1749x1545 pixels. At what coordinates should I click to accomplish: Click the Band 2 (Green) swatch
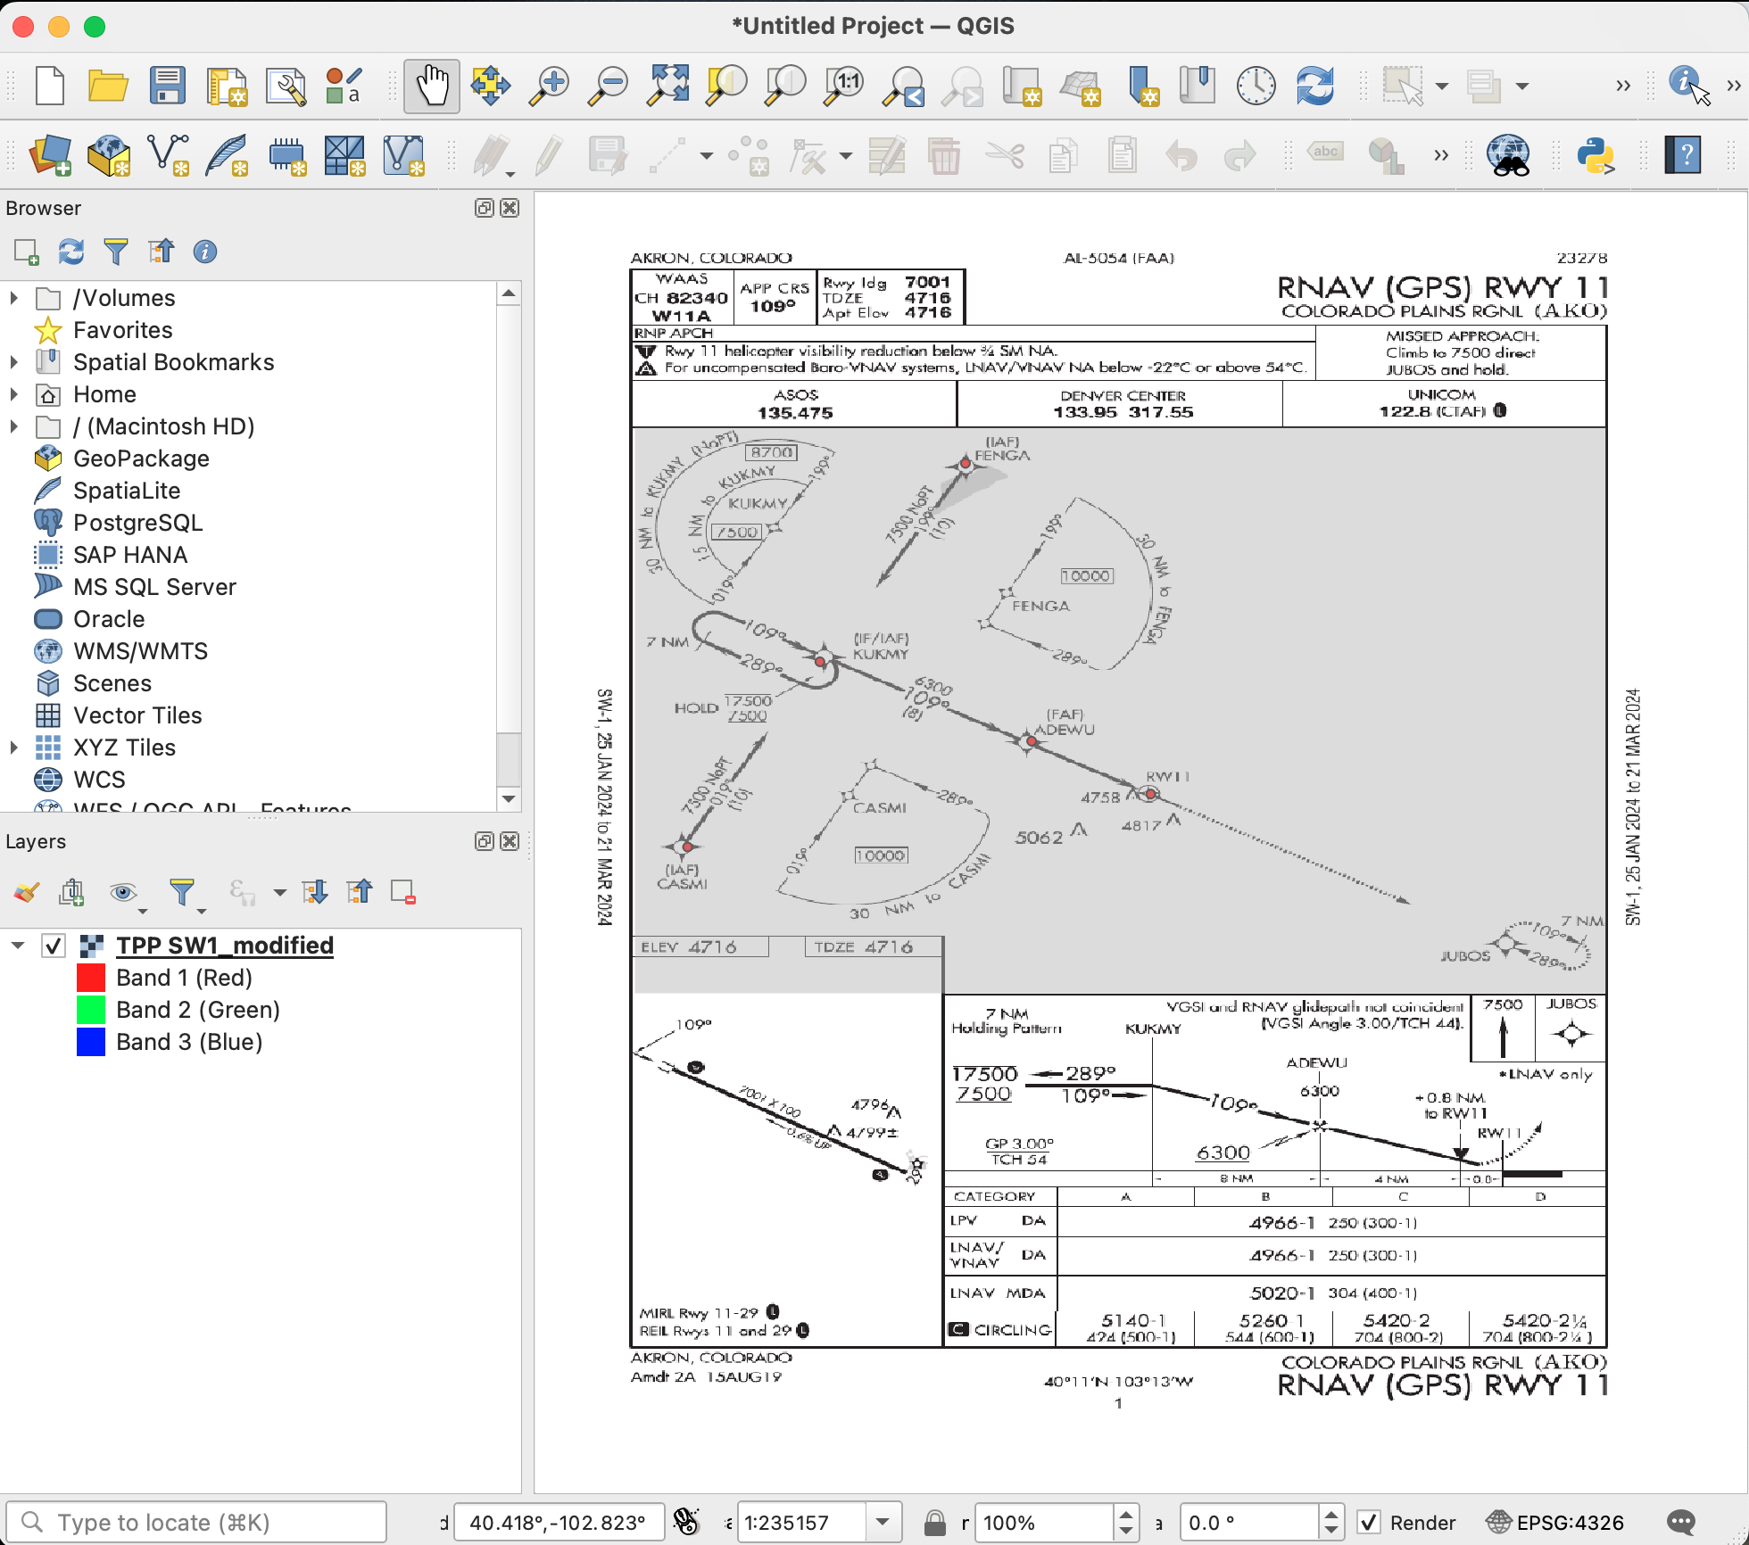(91, 1010)
